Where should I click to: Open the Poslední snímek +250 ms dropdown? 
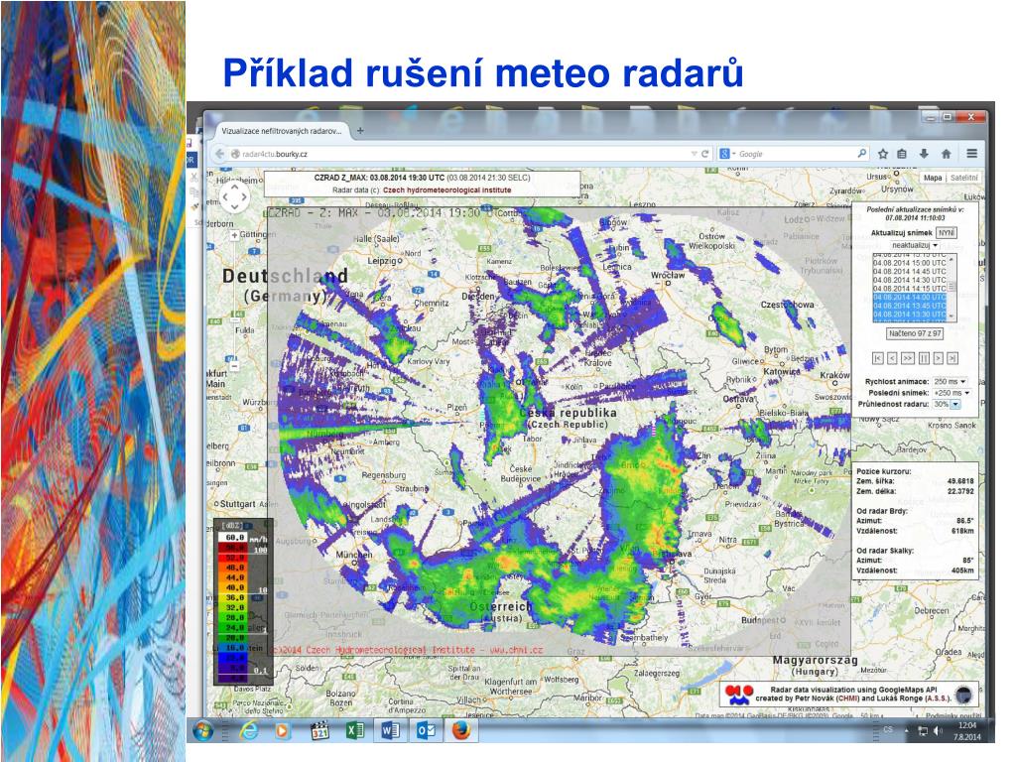(952, 393)
